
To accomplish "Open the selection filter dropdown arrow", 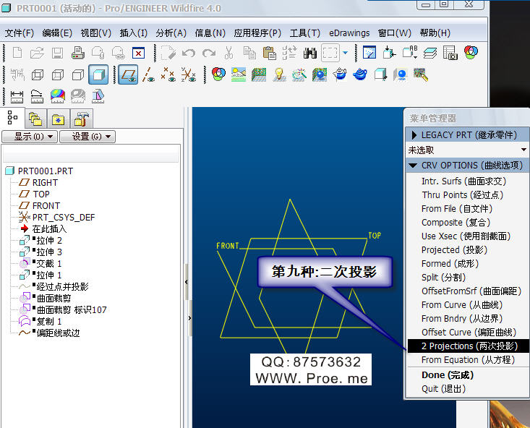I will [x=345, y=53].
